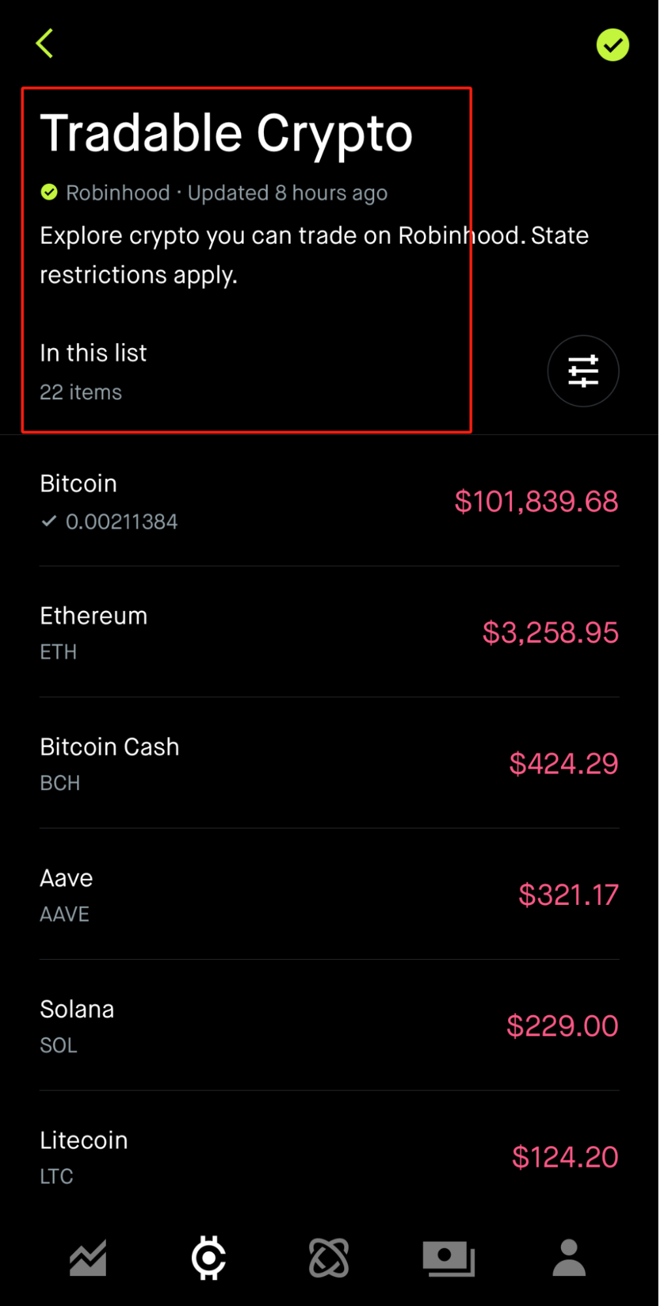Select the Aave AAVE entry

pyautogui.click(x=329, y=895)
